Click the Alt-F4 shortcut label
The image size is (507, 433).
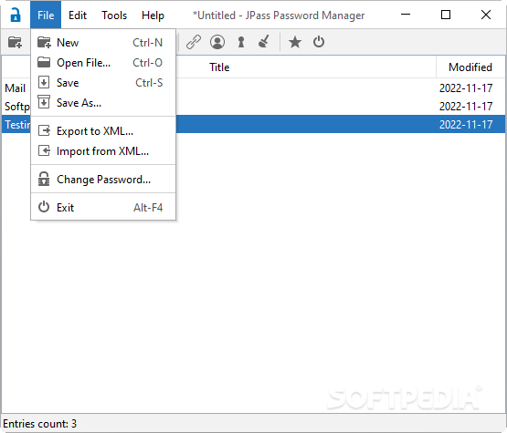(x=148, y=208)
